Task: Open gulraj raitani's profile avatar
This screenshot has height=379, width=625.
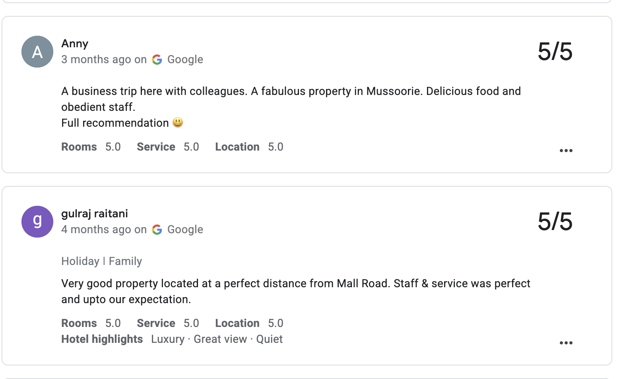Action: coord(37,222)
